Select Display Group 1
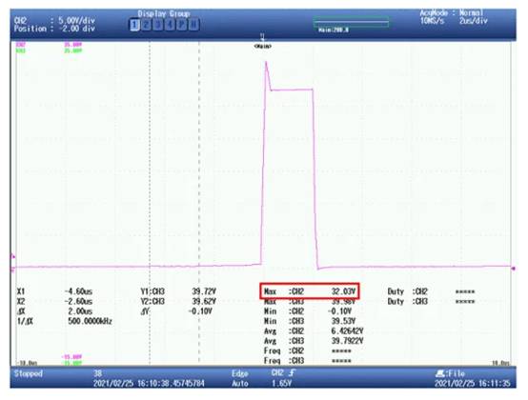This screenshot has width=528, height=400. [x=134, y=25]
